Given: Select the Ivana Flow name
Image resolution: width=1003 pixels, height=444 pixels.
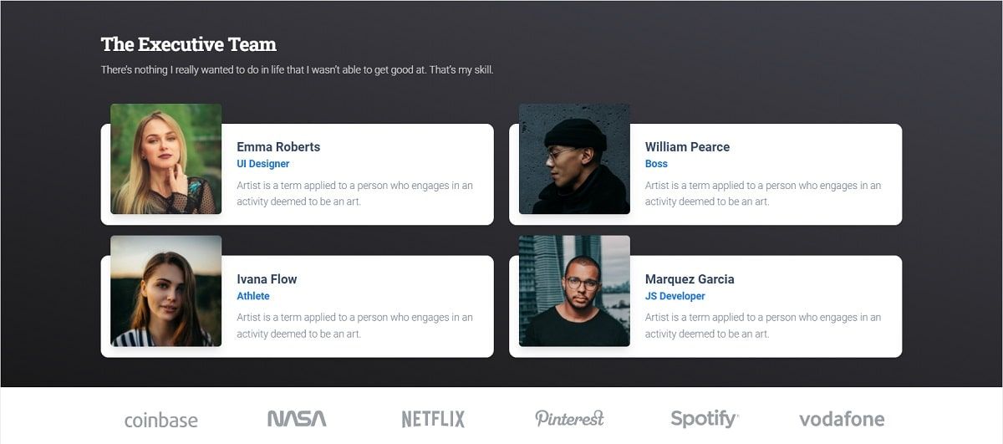Looking at the screenshot, I should (x=267, y=279).
